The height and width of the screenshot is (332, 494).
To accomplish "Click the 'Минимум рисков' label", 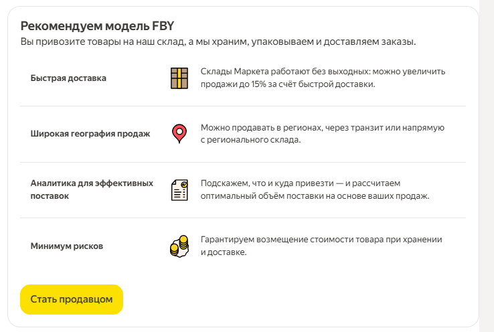I will [x=67, y=246].
